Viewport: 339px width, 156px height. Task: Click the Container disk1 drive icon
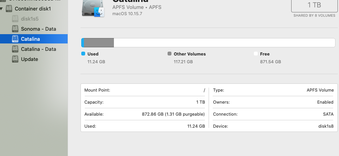pos(9,9)
